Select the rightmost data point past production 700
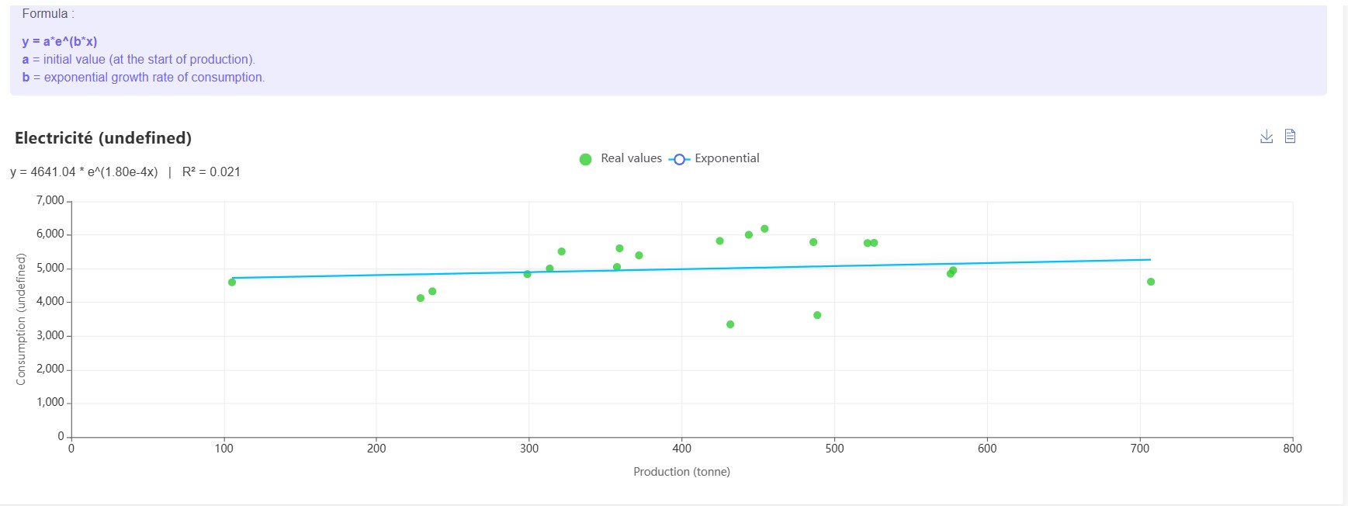 pyautogui.click(x=1151, y=282)
